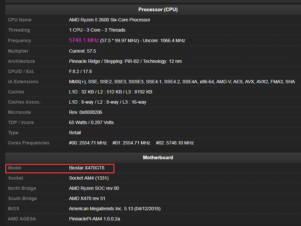301x226 pixels.
Task: Click the Type label
Action: (13, 133)
